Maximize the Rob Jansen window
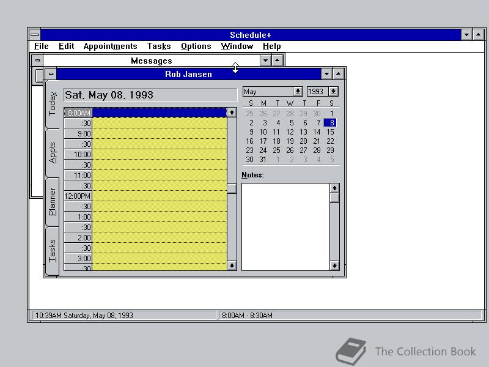Viewport: 489px width, 367px height. coord(339,74)
